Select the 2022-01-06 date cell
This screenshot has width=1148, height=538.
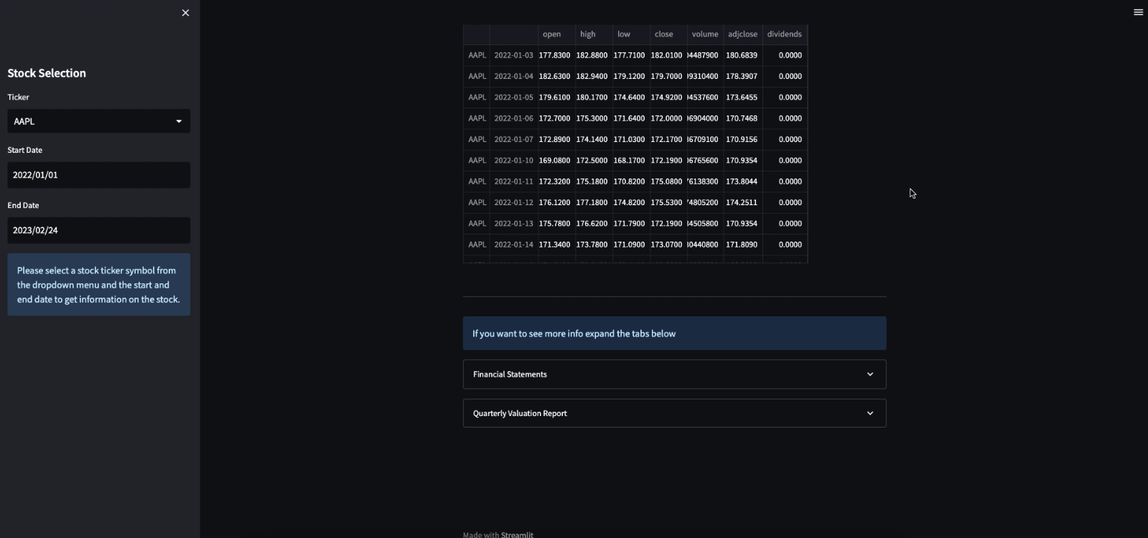point(513,118)
